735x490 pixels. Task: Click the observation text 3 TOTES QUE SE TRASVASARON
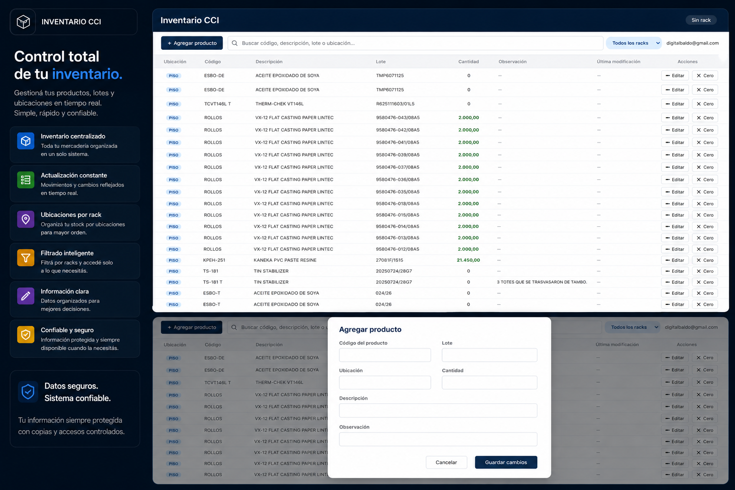click(542, 282)
